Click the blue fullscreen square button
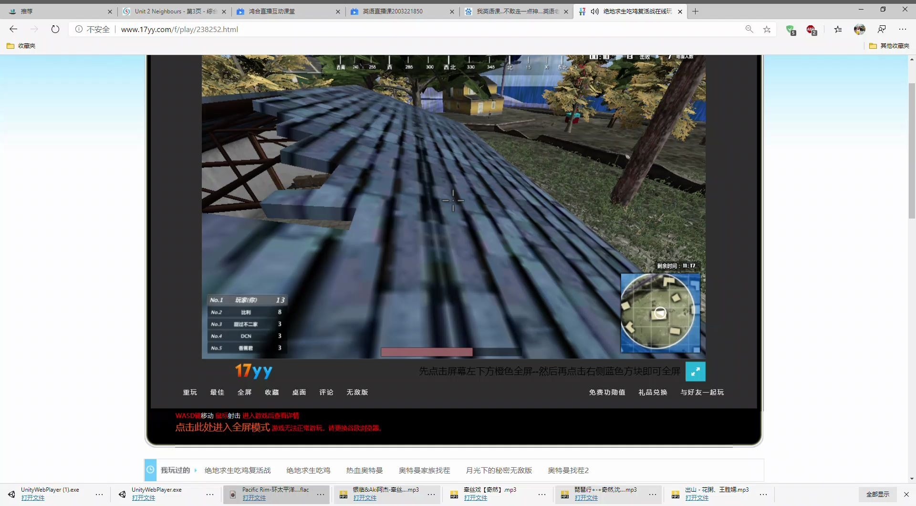Viewport: 916px width, 506px height. [695, 371]
